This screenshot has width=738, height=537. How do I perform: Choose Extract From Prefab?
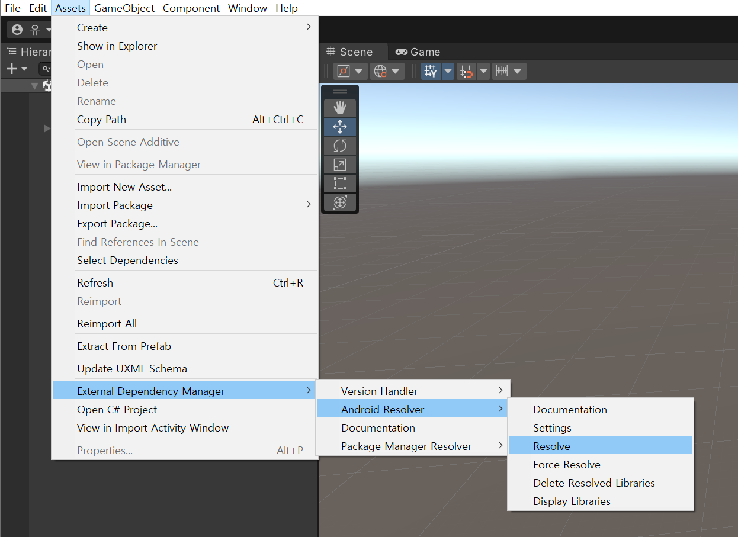pos(185,346)
